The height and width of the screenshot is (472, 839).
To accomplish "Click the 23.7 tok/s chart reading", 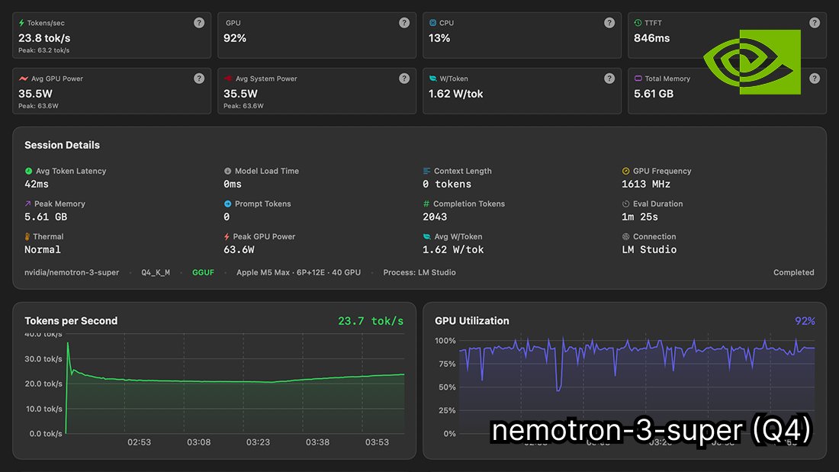I will [x=371, y=320].
